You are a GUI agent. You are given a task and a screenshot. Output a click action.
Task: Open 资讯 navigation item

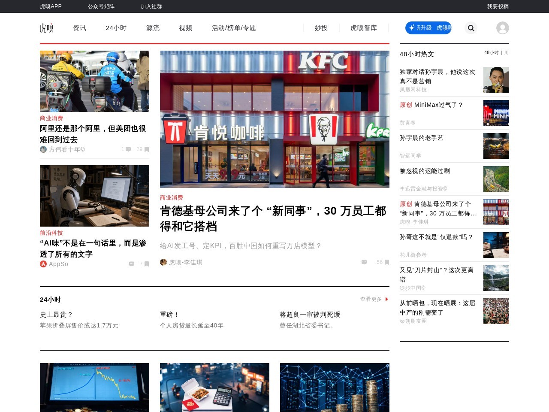[80, 28]
